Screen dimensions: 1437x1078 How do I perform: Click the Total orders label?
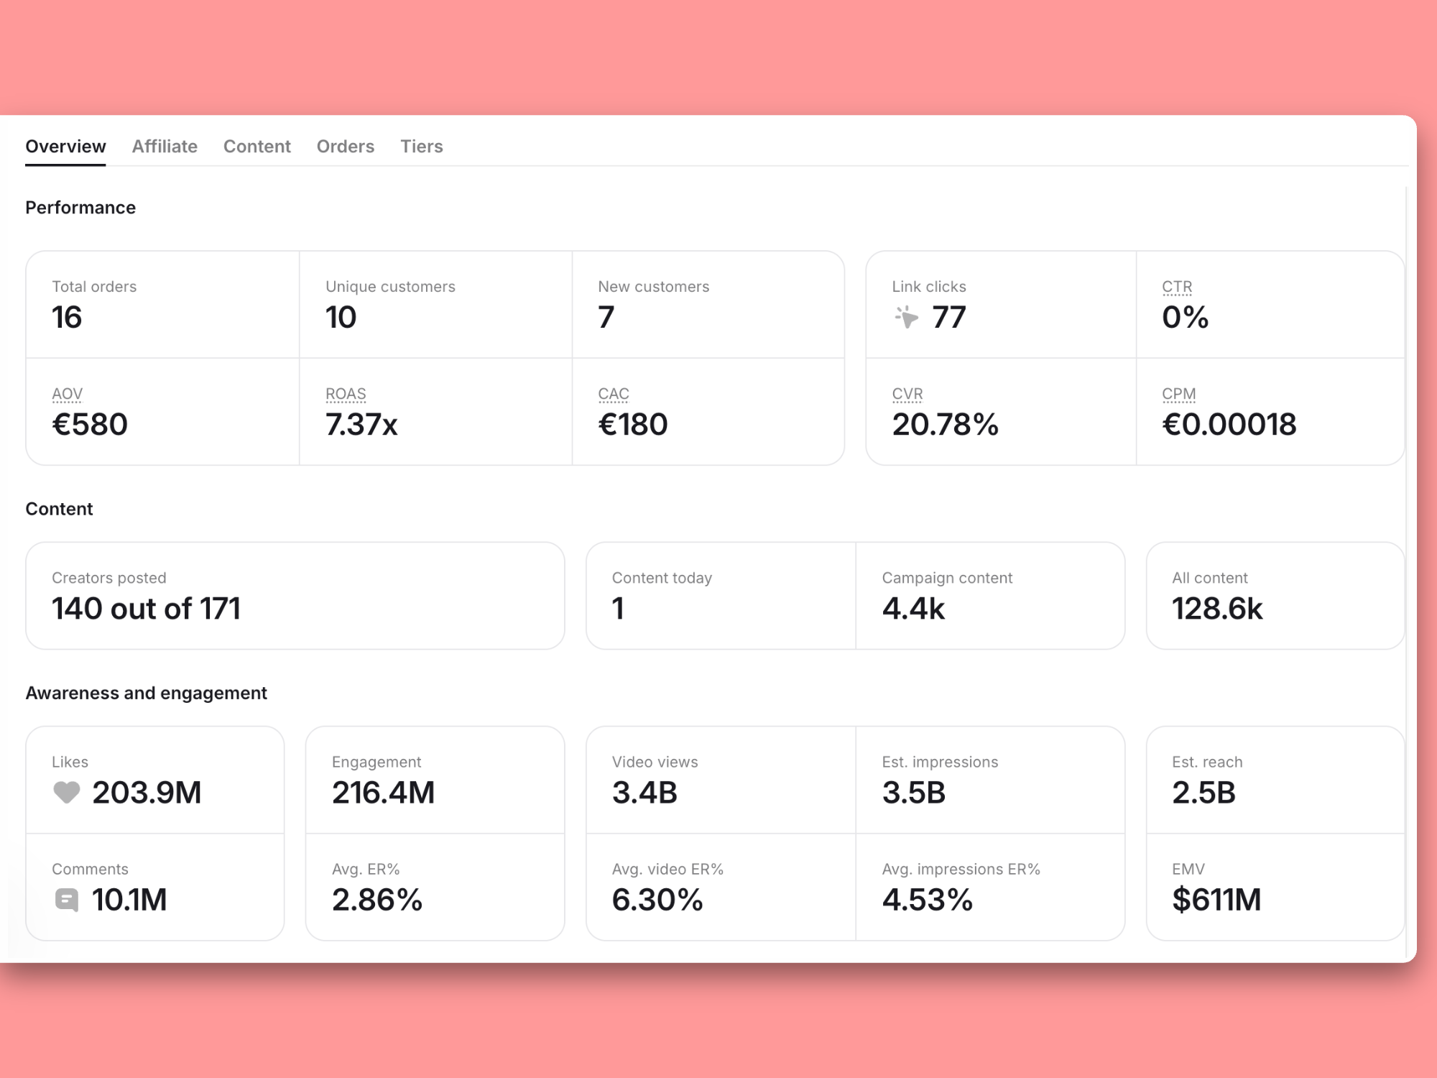pyautogui.click(x=94, y=287)
